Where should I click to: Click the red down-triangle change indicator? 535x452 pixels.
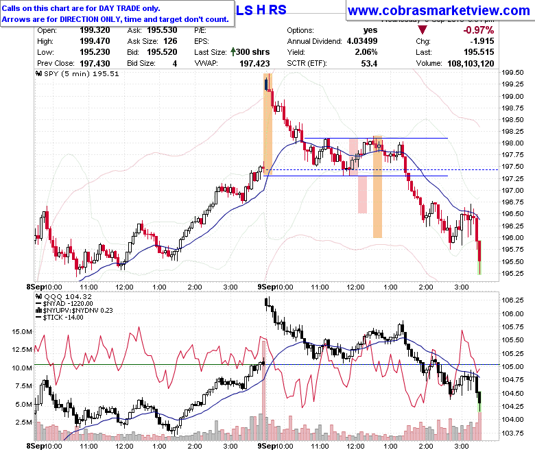coord(423,30)
